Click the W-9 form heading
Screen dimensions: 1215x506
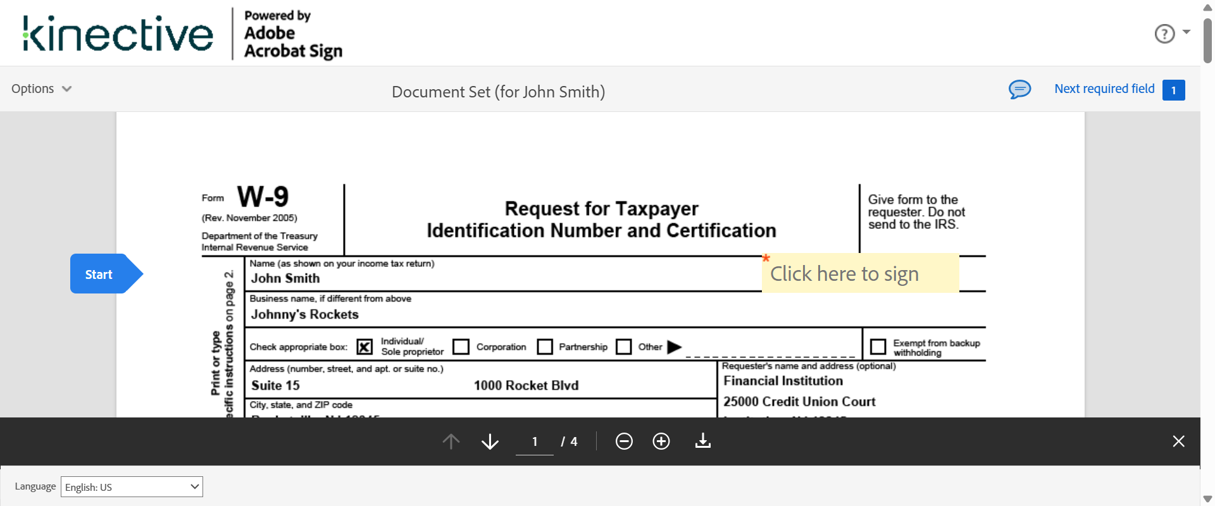click(263, 197)
